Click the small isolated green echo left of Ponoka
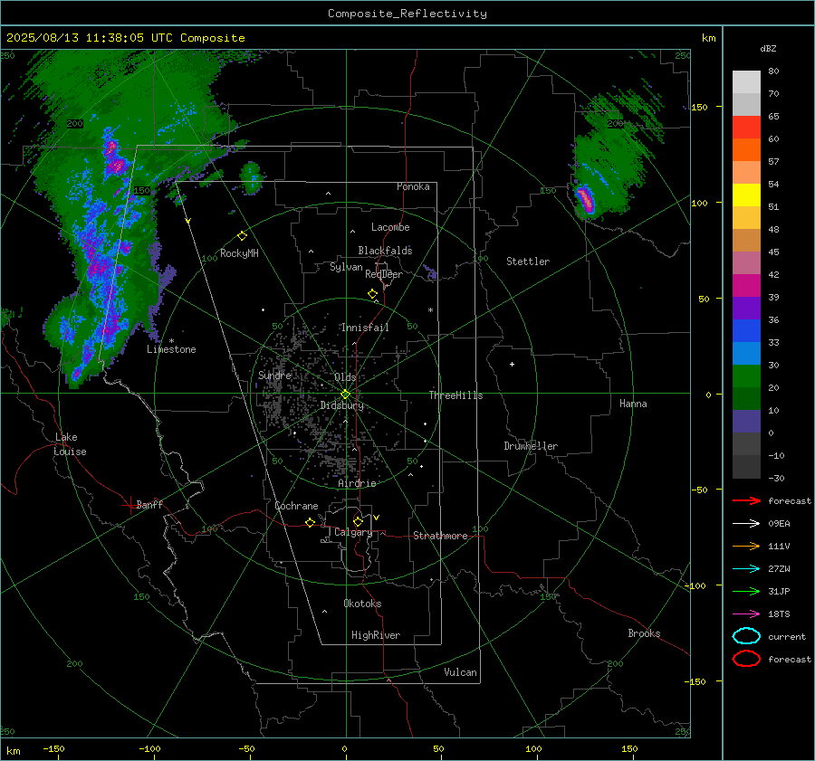This screenshot has width=815, height=761. pos(252,177)
